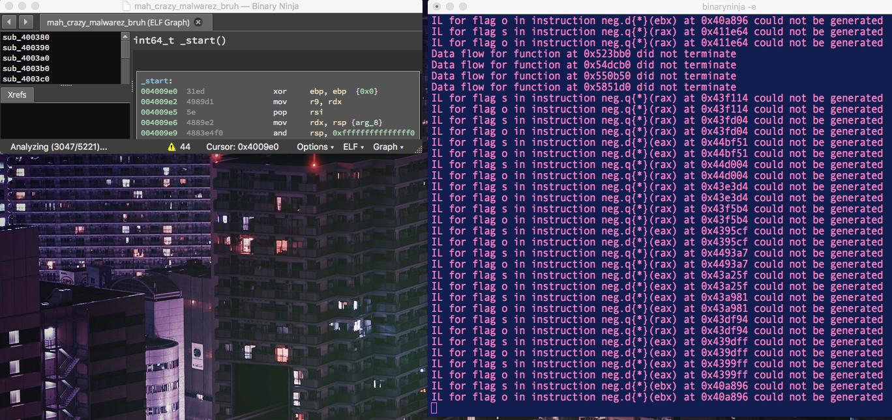Select function sub_400380 in the function list
The height and width of the screenshot is (420, 892).
26,37
